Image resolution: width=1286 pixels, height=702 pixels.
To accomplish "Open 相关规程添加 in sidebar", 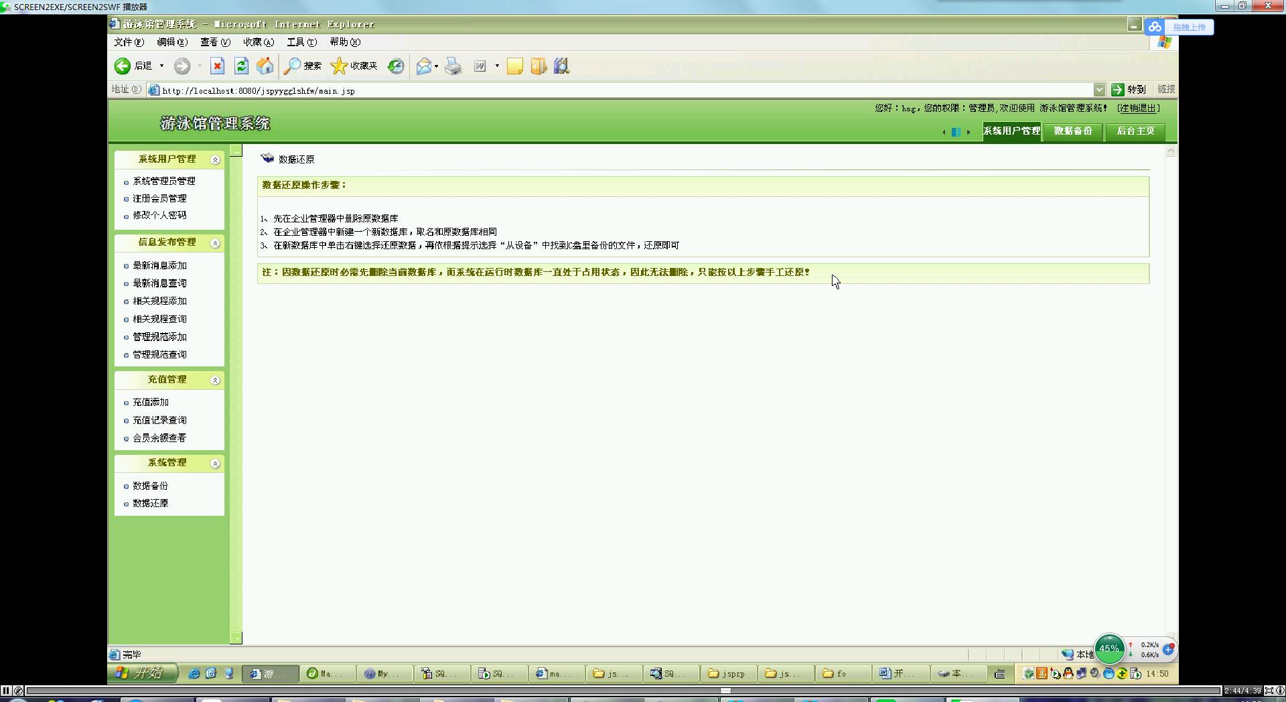I will pos(159,301).
